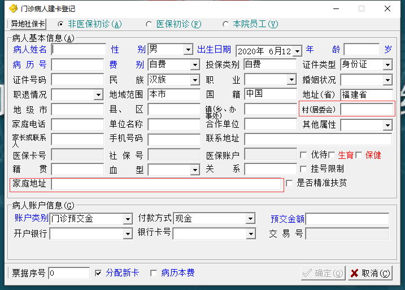Open the 其他属性 dropdown
Viewport: 405px width, 290px height.
coord(387,125)
